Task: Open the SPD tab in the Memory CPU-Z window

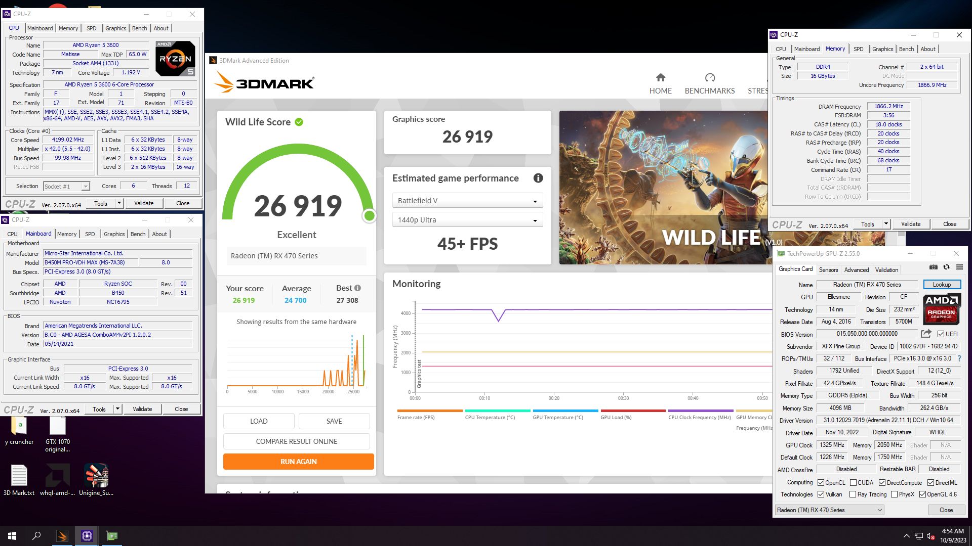Action: pyautogui.click(x=858, y=49)
